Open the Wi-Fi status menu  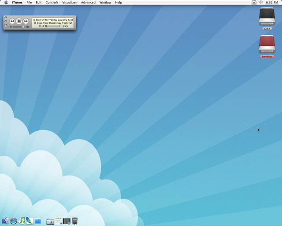click(261, 2)
